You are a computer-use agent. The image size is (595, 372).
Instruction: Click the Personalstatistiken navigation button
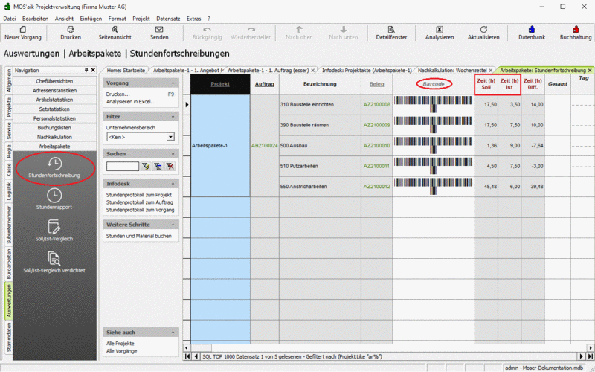tap(54, 118)
